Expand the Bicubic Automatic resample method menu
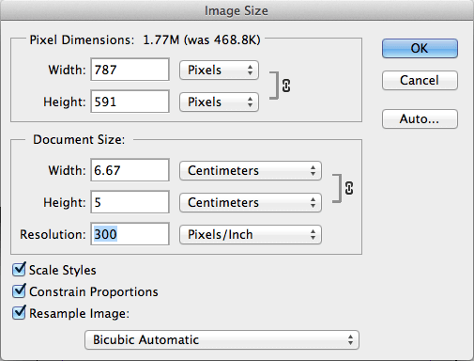Image resolution: width=474 pixels, height=361 pixels. coord(222,339)
